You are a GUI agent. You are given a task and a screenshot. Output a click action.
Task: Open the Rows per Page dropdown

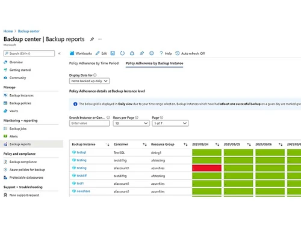pos(131,123)
